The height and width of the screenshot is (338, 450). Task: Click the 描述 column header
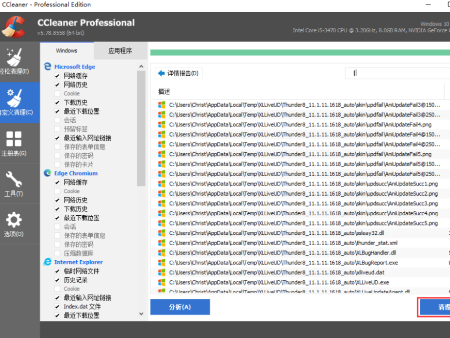point(298,91)
